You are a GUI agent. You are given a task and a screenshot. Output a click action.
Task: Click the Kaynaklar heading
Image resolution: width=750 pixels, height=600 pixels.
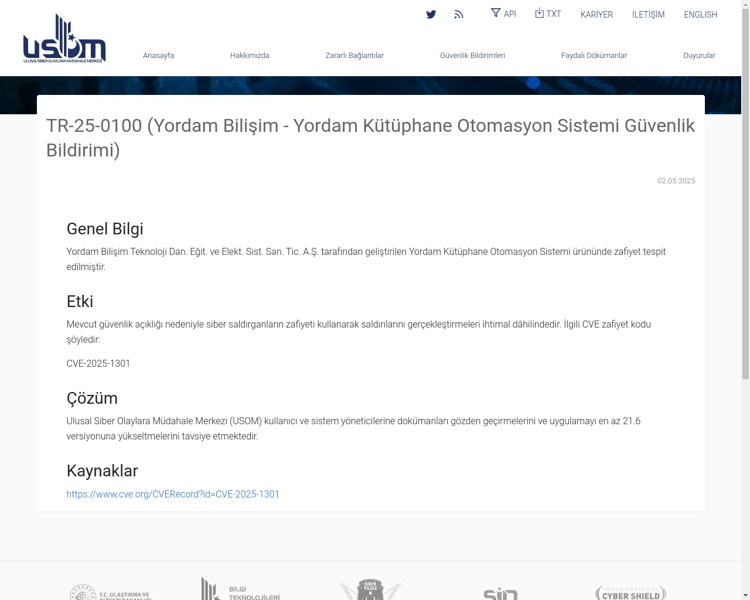(x=102, y=471)
